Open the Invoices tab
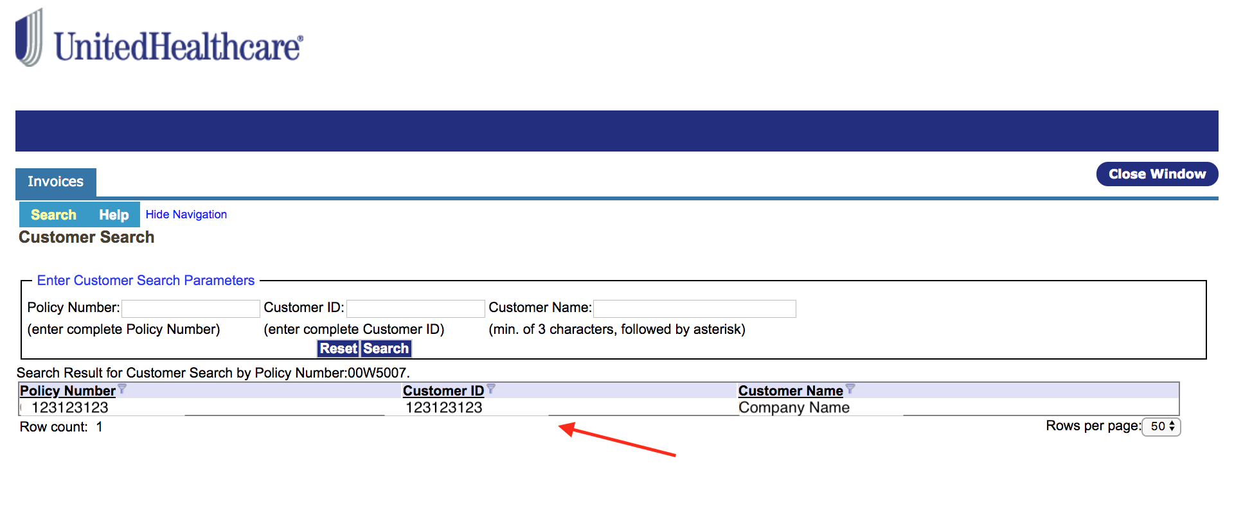Screen dimensions: 1234x506 pyautogui.click(x=56, y=182)
